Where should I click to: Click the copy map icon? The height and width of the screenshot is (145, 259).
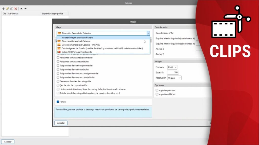(x=11, y=9)
